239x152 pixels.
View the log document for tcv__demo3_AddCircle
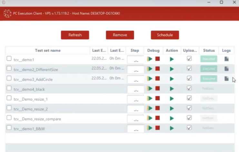pos(226,79)
